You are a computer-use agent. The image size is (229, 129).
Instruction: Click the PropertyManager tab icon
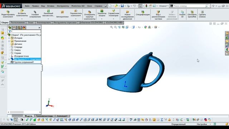click(x=14, y=28)
